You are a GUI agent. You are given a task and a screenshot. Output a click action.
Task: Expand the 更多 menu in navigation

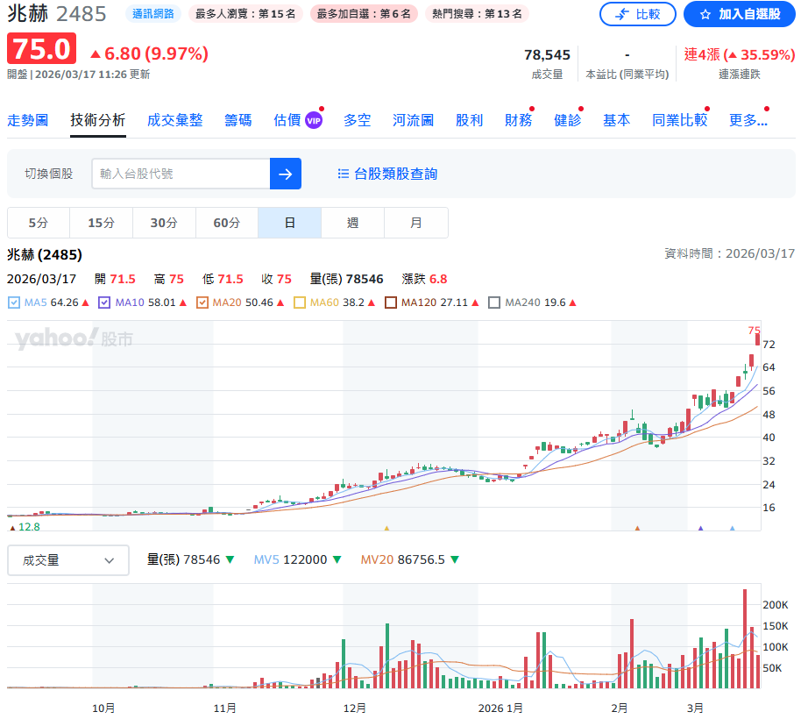coord(748,120)
